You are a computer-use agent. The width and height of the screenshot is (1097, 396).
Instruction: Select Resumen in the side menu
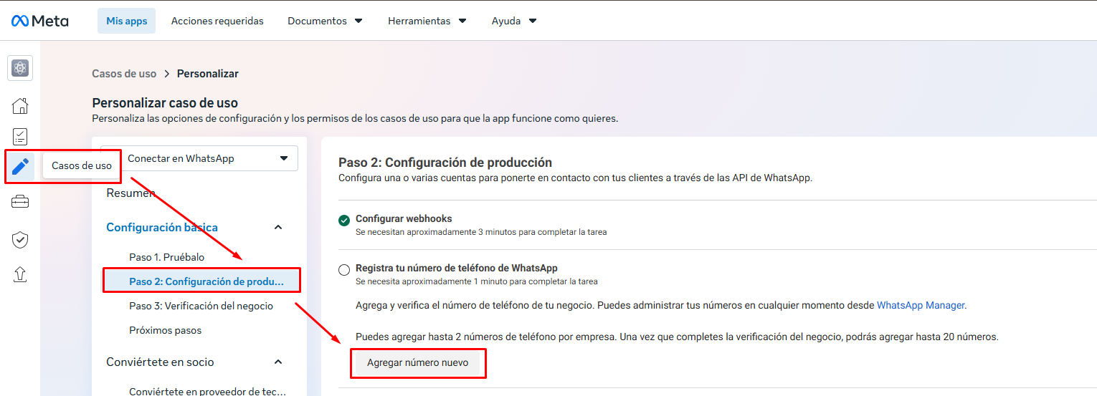click(130, 193)
